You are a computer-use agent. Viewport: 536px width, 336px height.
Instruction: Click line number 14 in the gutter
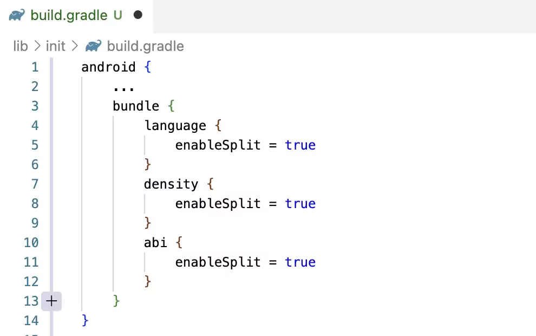tap(31, 321)
